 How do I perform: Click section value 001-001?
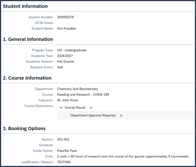click(x=63, y=139)
